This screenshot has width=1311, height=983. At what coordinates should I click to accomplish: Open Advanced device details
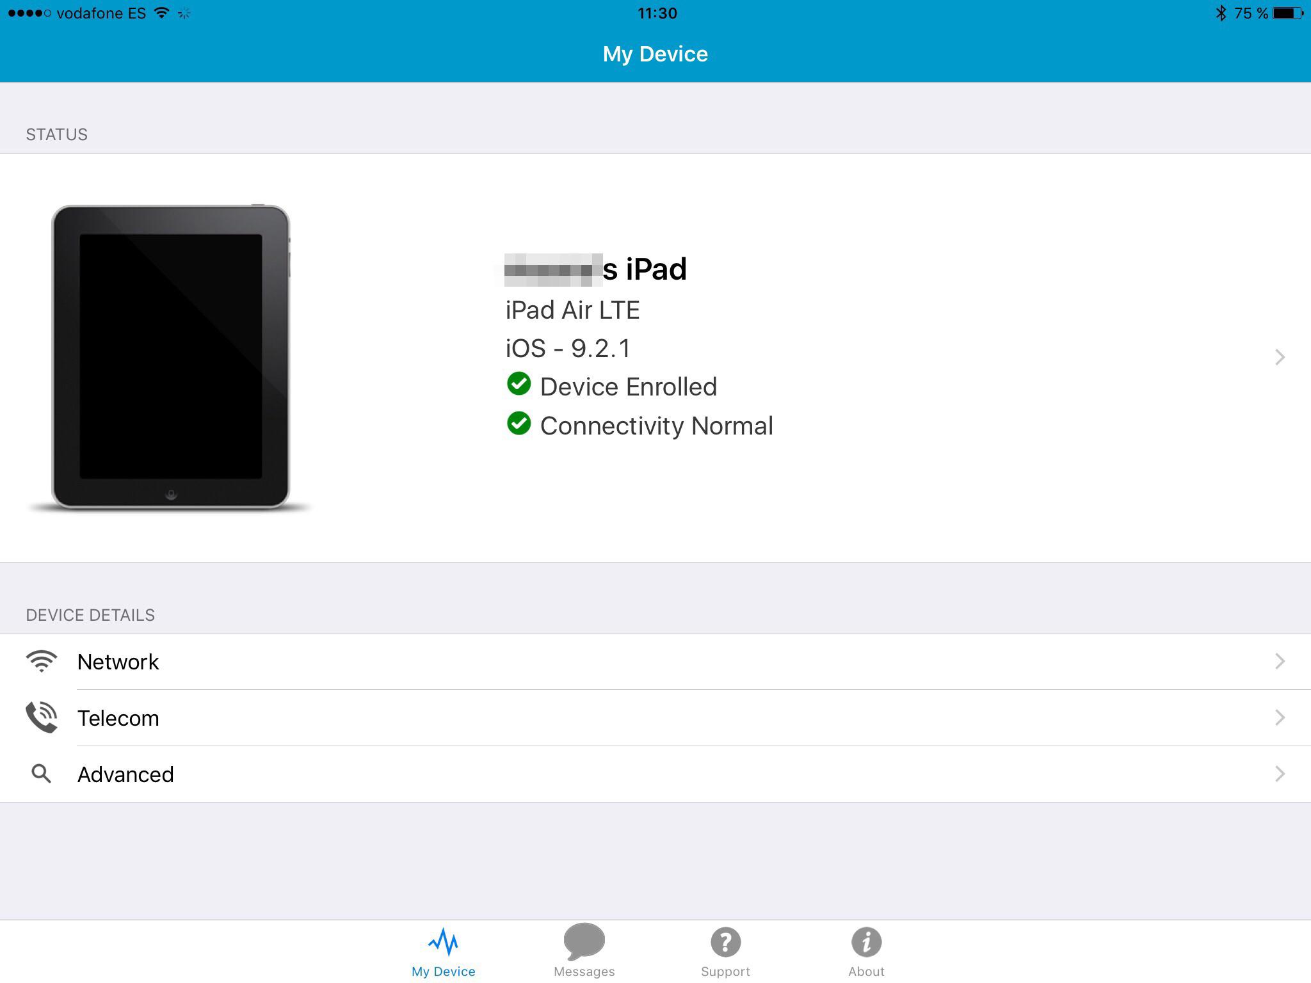[x=655, y=774]
